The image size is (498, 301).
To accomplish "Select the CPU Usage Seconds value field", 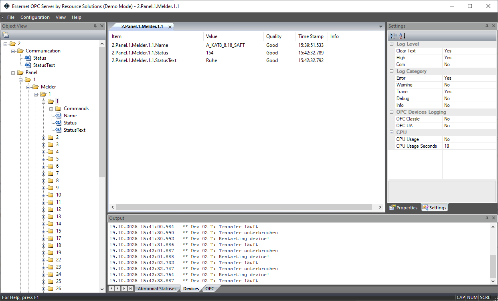I will (469, 146).
